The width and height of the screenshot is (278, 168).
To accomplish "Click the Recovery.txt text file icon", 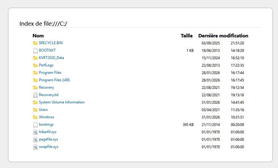I will pyautogui.click(x=35, y=95).
